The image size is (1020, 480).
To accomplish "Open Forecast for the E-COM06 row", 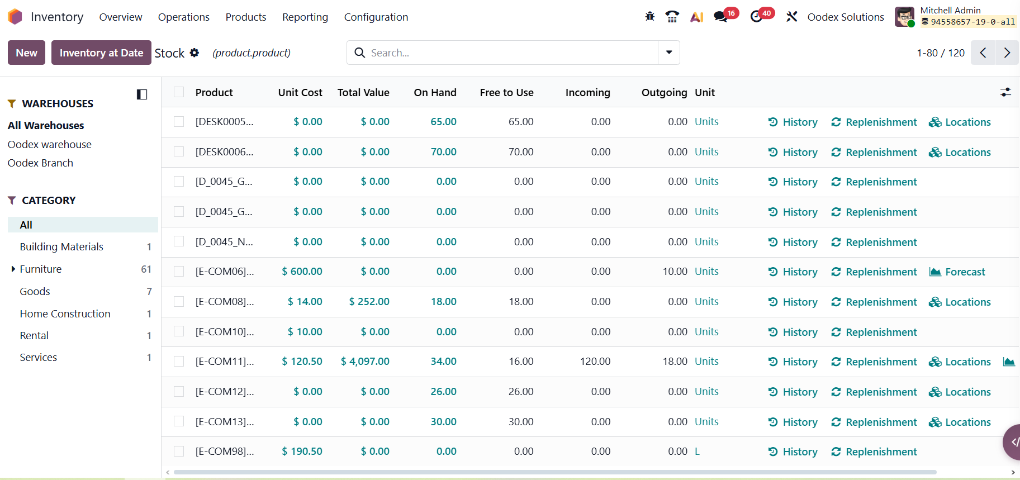I will click(x=957, y=272).
